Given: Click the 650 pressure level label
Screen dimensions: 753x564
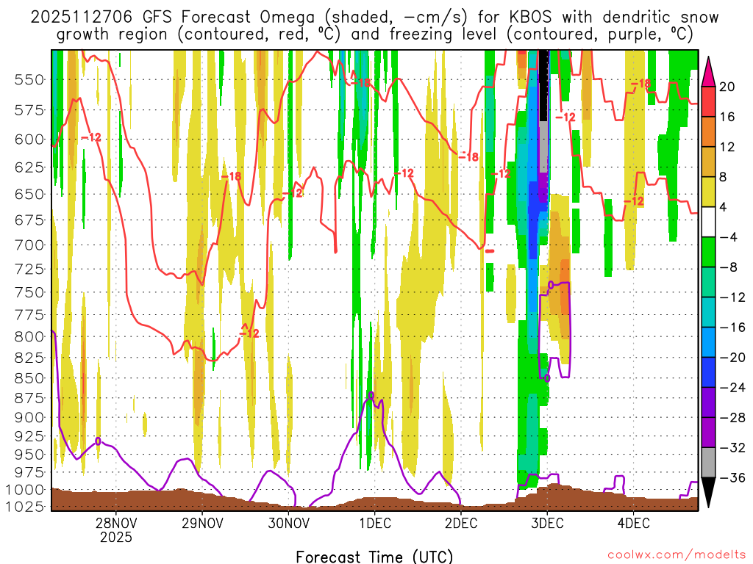Looking at the screenshot, I should 29,194.
